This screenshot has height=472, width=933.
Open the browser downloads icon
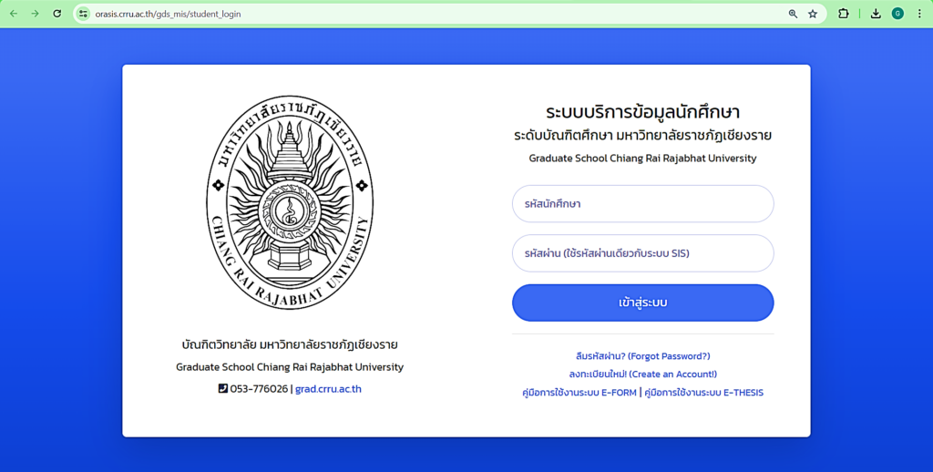click(x=876, y=14)
